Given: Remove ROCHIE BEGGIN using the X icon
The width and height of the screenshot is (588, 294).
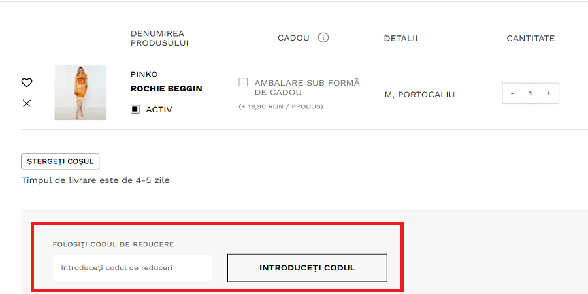Looking at the screenshot, I should click(27, 103).
